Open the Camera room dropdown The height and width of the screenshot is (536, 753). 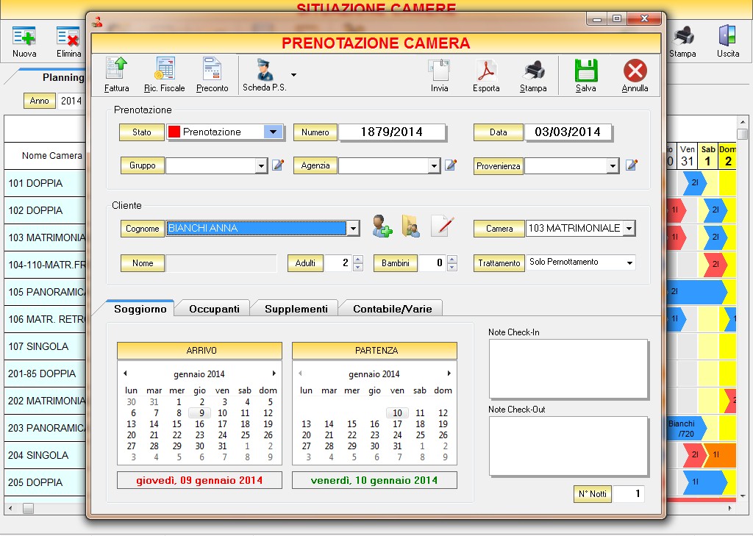point(628,229)
